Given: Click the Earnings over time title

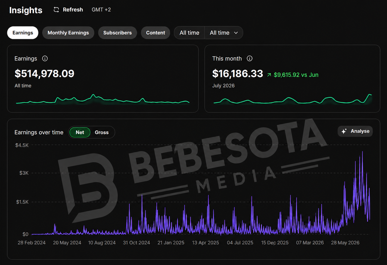Looking at the screenshot, I should click(x=39, y=132).
